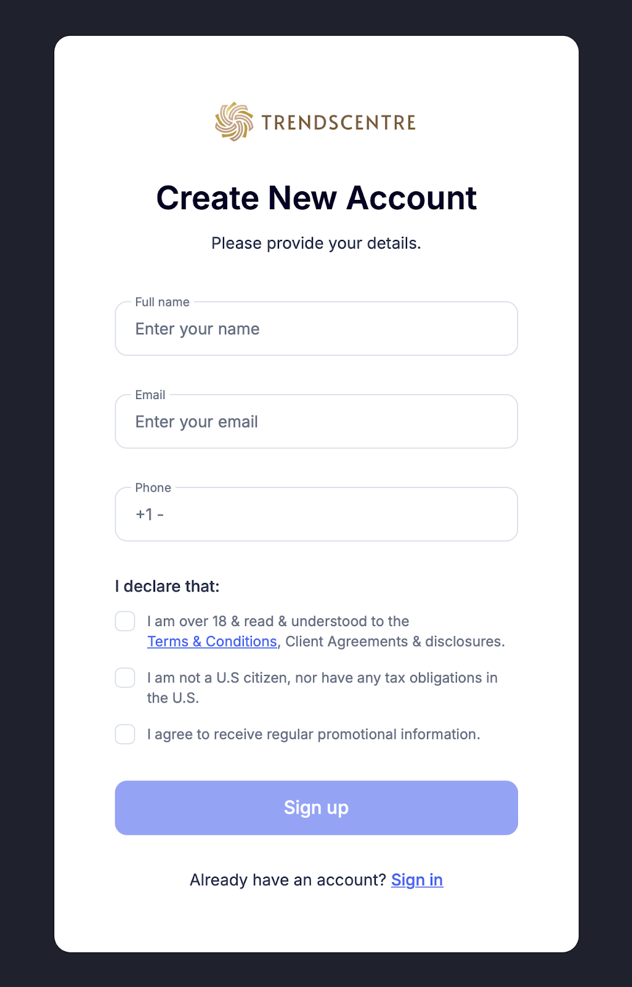The image size is (632, 987).
Task: Enable the promotional information checkbox
Action: (x=125, y=734)
